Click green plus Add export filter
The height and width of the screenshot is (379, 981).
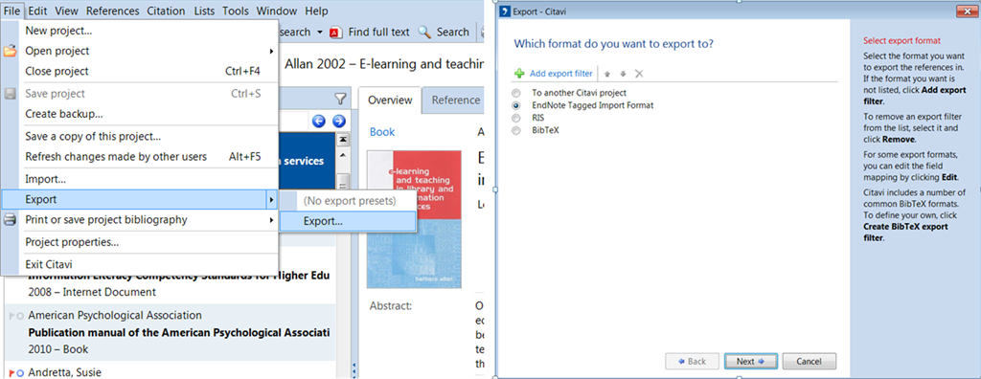coord(553,73)
